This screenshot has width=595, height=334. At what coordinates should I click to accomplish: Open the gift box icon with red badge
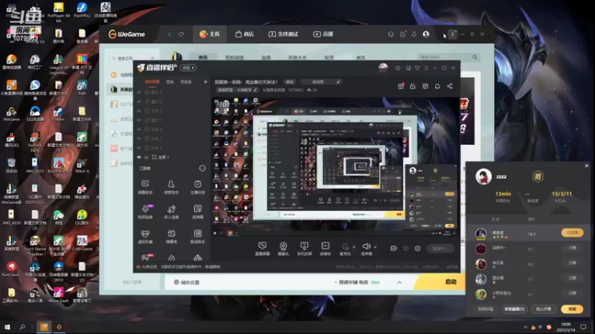401,86
